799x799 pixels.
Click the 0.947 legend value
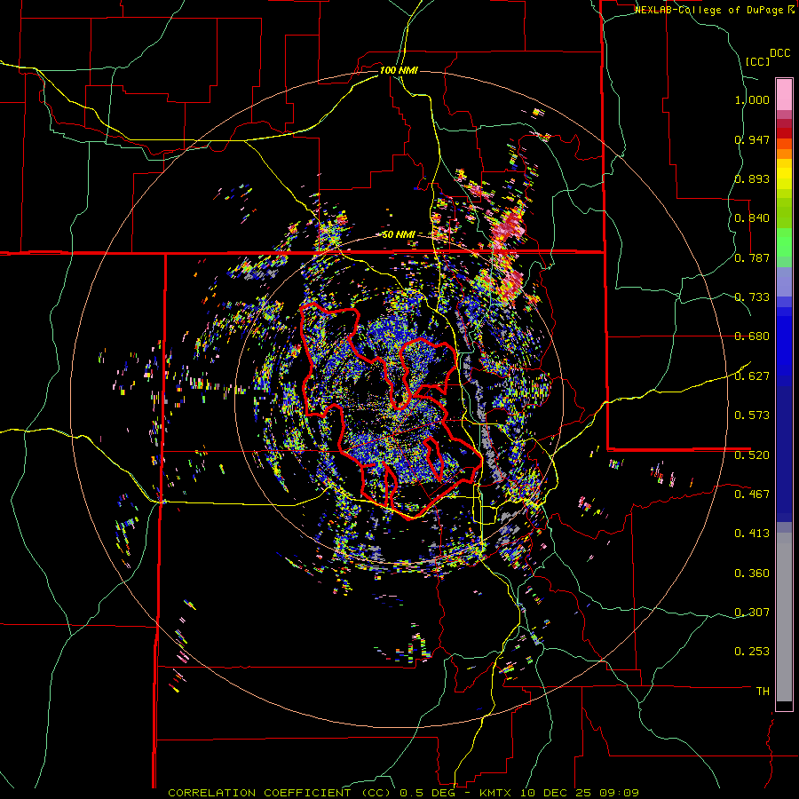(x=752, y=139)
